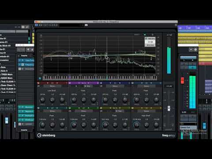The height and width of the screenshot is (159, 212).
Task: Select the first insert slot above Frequency
Action: 26,61
